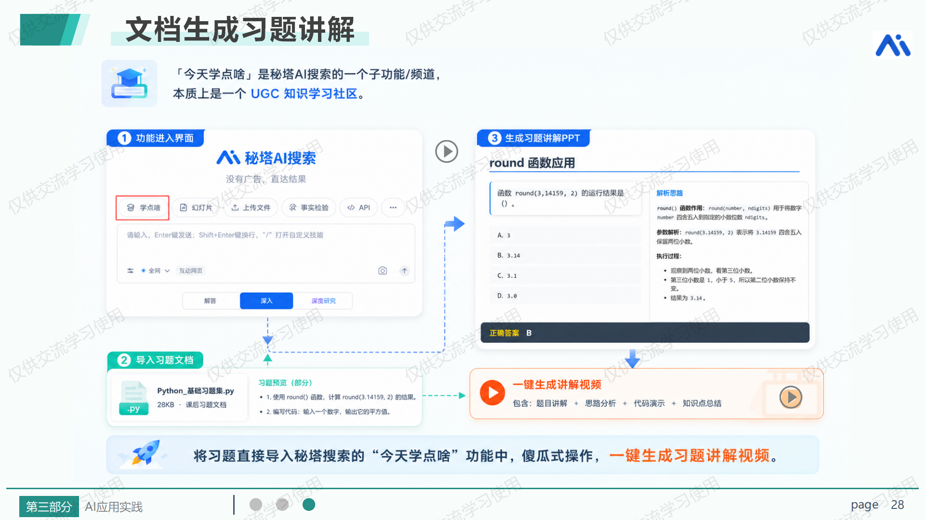This screenshot has height=520, width=925.
Task: Expand the 全网 scope dropdown
Action: [x=156, y=271]
